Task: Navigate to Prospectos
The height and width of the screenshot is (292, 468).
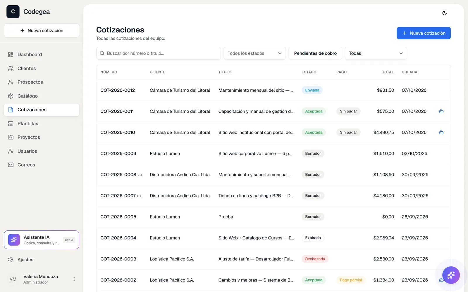Action: [x=42, y=82]
